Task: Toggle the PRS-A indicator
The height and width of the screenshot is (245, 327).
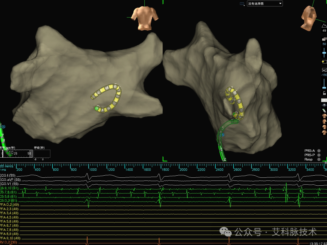Action: click(319, 151)
